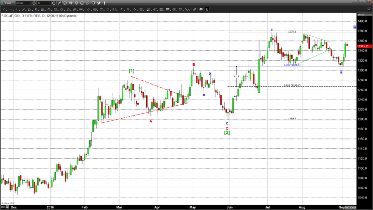Viewport: 373px width, 210px height.
Task: Click the eraser icon in drawing toolbar
Action: pos(195,9)
